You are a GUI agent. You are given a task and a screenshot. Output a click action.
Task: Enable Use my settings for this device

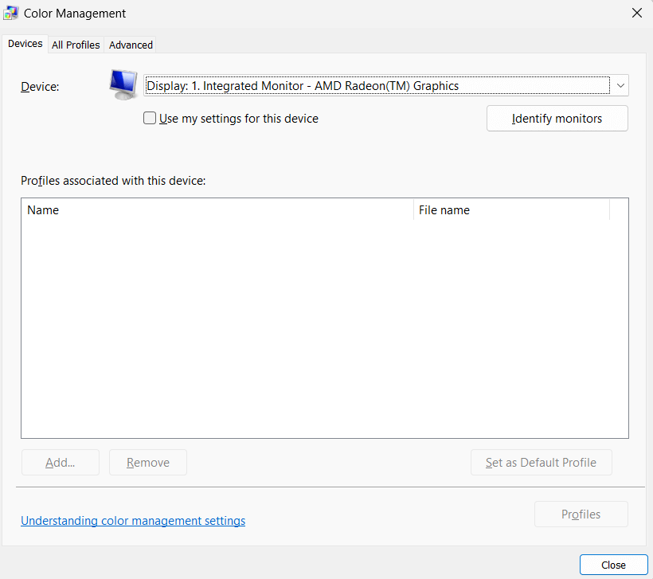[x=150, y=119]
